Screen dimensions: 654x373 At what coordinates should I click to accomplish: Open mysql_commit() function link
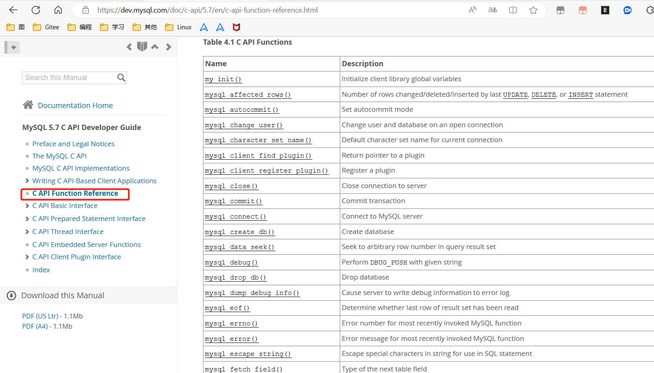pyautogui.click(x=233, y=201)
